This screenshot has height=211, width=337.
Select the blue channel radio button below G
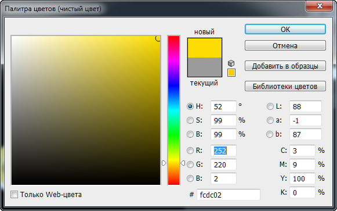tap(190, 178)
